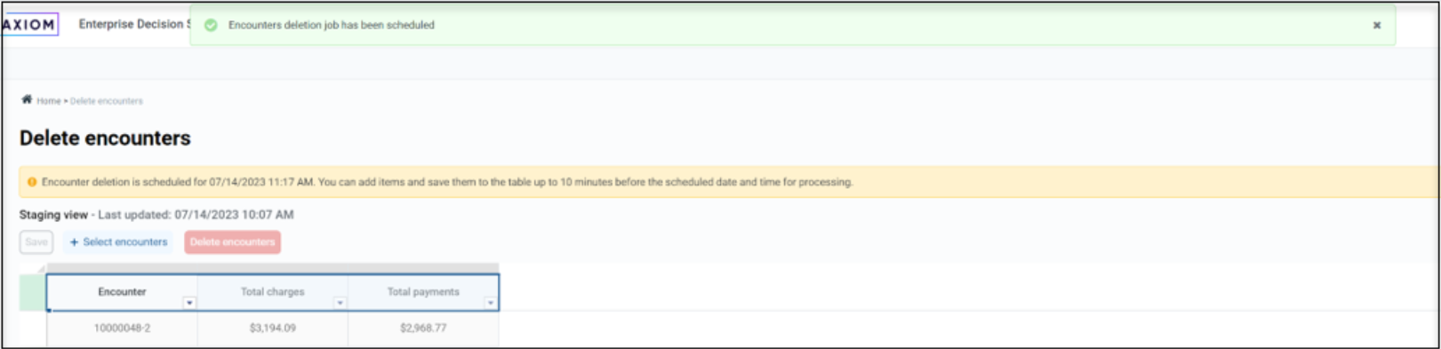Click the red Delete encounters button
The image size is (1441, 349).
[x=233, y=242]
